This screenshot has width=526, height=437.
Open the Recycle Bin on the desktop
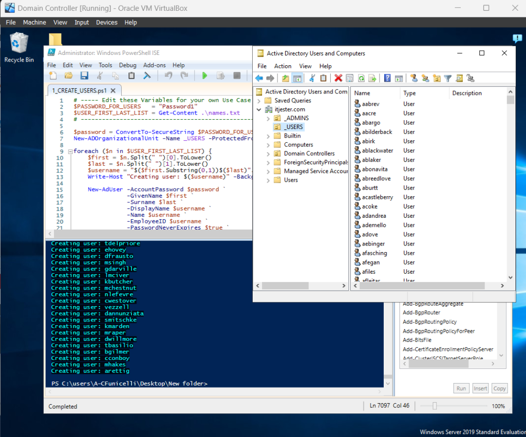(x=19, y=47)
